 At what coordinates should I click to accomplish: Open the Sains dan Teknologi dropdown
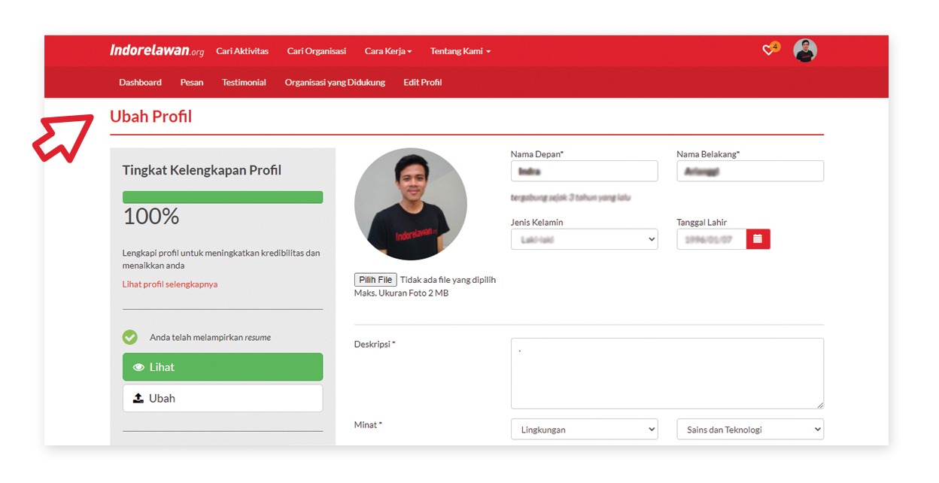click(749, 430)
